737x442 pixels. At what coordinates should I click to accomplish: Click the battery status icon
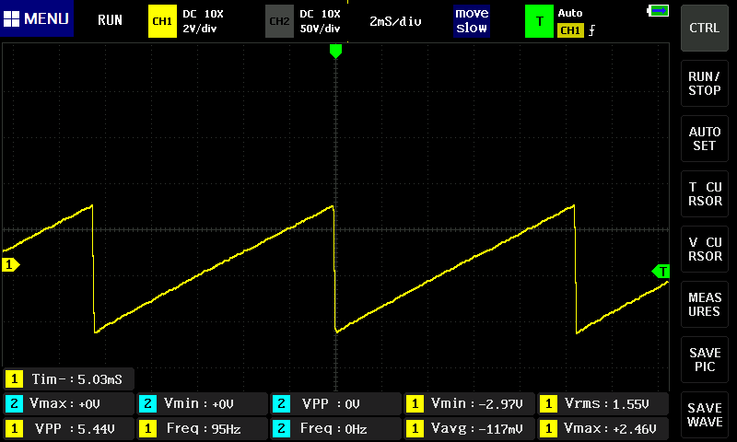pos(660,11)
